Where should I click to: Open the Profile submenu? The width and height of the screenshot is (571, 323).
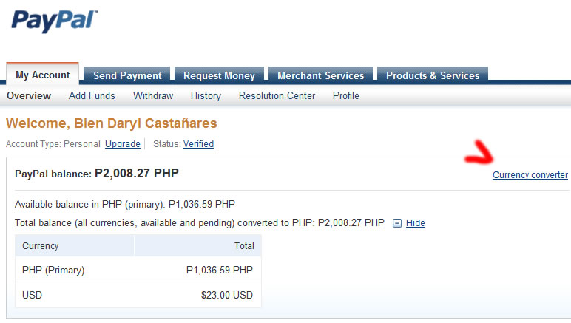click(x=346, y=95)
